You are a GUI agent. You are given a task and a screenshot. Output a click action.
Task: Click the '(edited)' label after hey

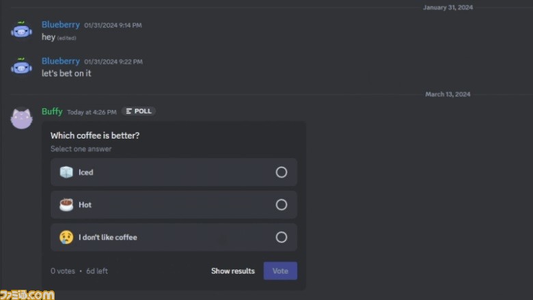67,38
